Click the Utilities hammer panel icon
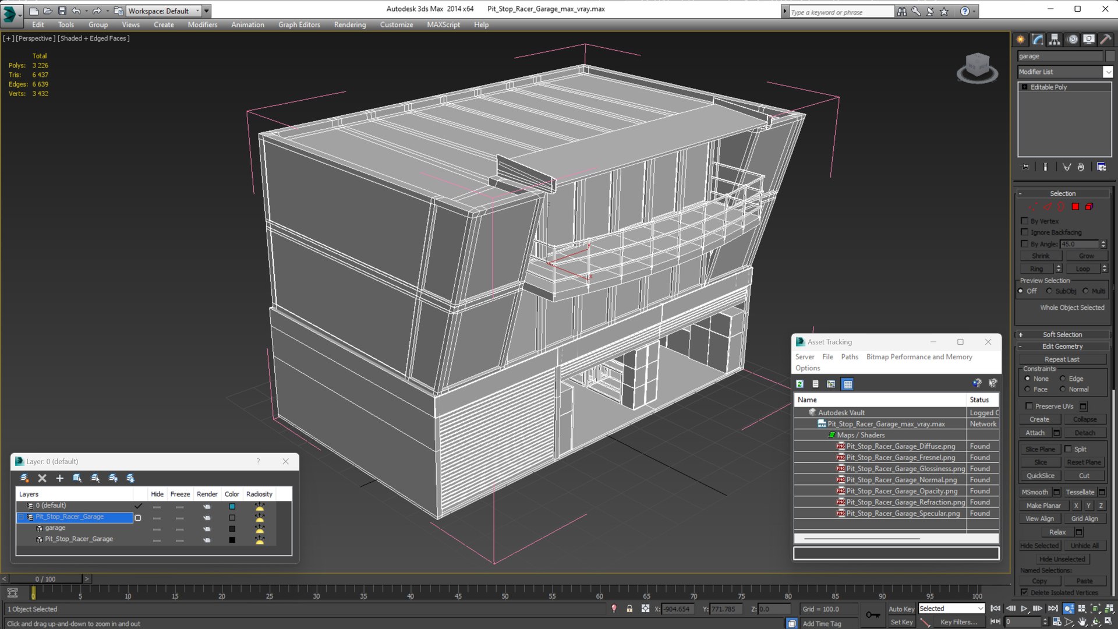Viewport: 1118px width, 629px height. pyautogui.click(x=1105, y=40)
